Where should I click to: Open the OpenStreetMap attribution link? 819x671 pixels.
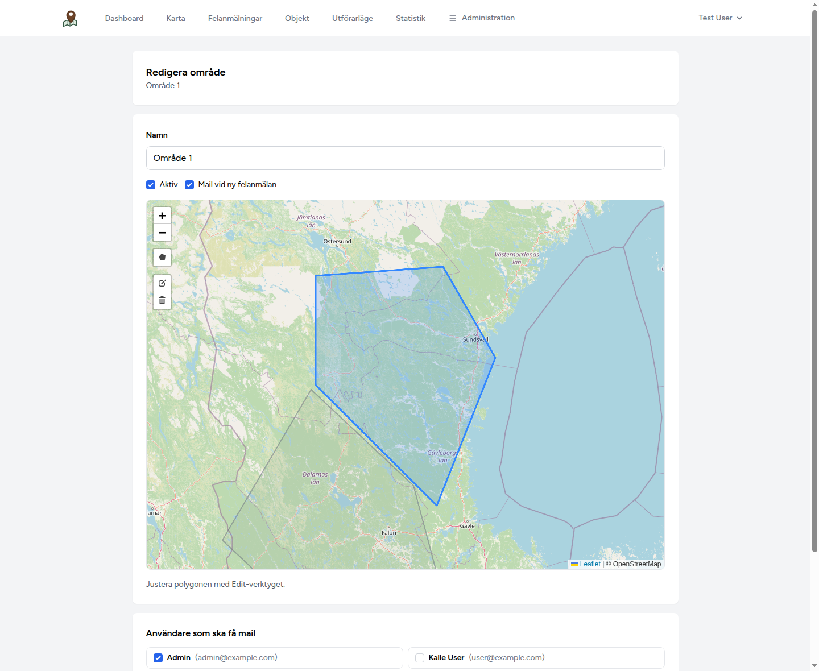637,564
